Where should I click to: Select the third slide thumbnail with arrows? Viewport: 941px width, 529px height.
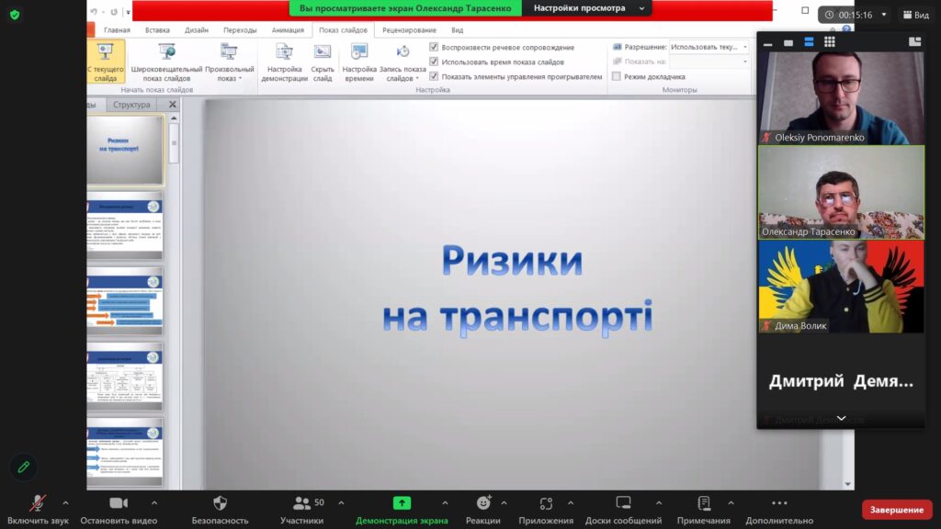point(125,301)
